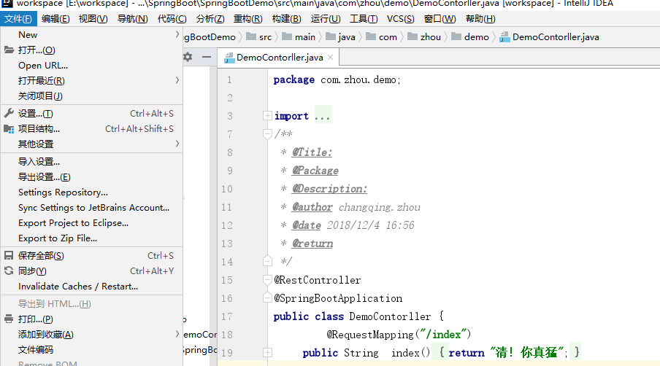
Task: Open the 运行(U) menu
Action: click(x=326, y=19)
